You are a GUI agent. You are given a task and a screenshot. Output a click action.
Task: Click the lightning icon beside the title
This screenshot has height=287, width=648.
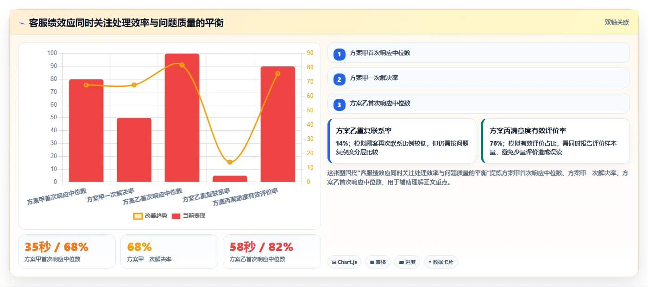point(22,23)
